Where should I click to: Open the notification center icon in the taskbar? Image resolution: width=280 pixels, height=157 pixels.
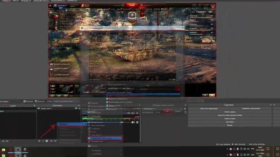[268, 149]
